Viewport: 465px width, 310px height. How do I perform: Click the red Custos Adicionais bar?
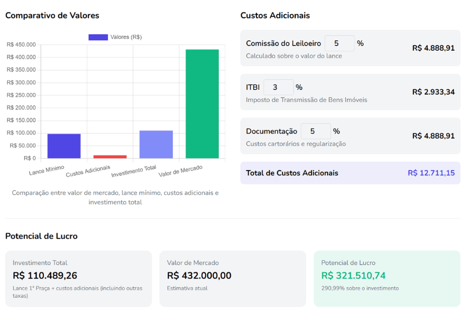[x=110, y=157]
